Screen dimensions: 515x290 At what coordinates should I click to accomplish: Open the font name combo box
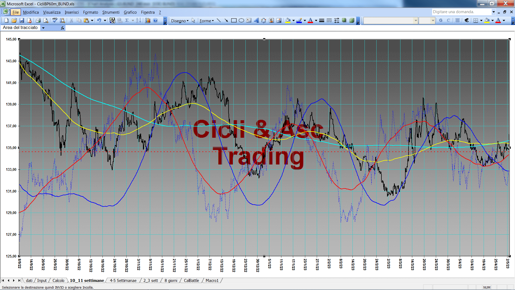[391, 20]
